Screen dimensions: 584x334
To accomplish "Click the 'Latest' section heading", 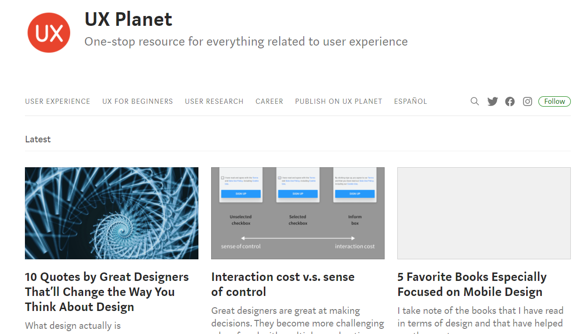I will click(x=38, y=140).
